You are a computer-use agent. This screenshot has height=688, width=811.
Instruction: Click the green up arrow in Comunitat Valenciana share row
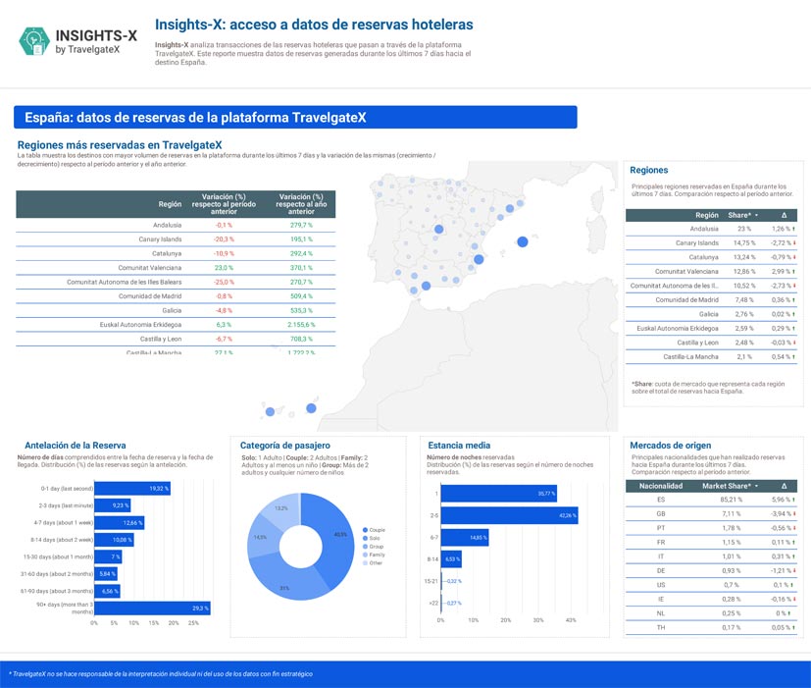click(x=794, y=271)
